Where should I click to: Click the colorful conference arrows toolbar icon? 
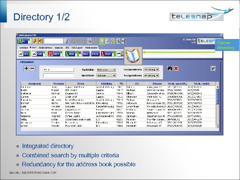point(89,41)
